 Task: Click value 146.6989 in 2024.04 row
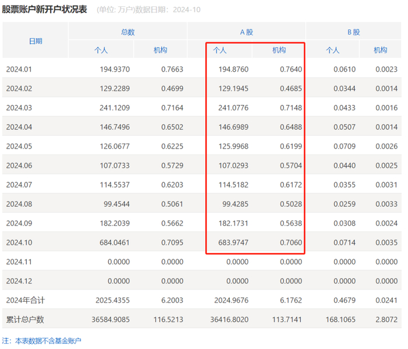233,127
